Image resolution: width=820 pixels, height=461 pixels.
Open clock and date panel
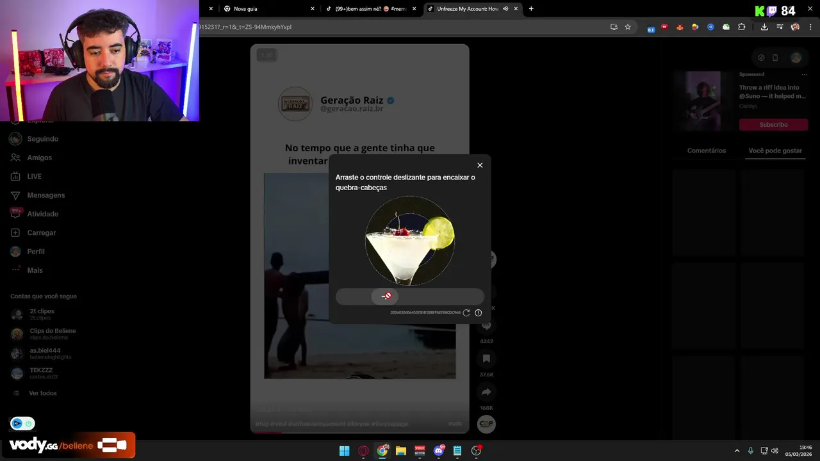point(799,451)
